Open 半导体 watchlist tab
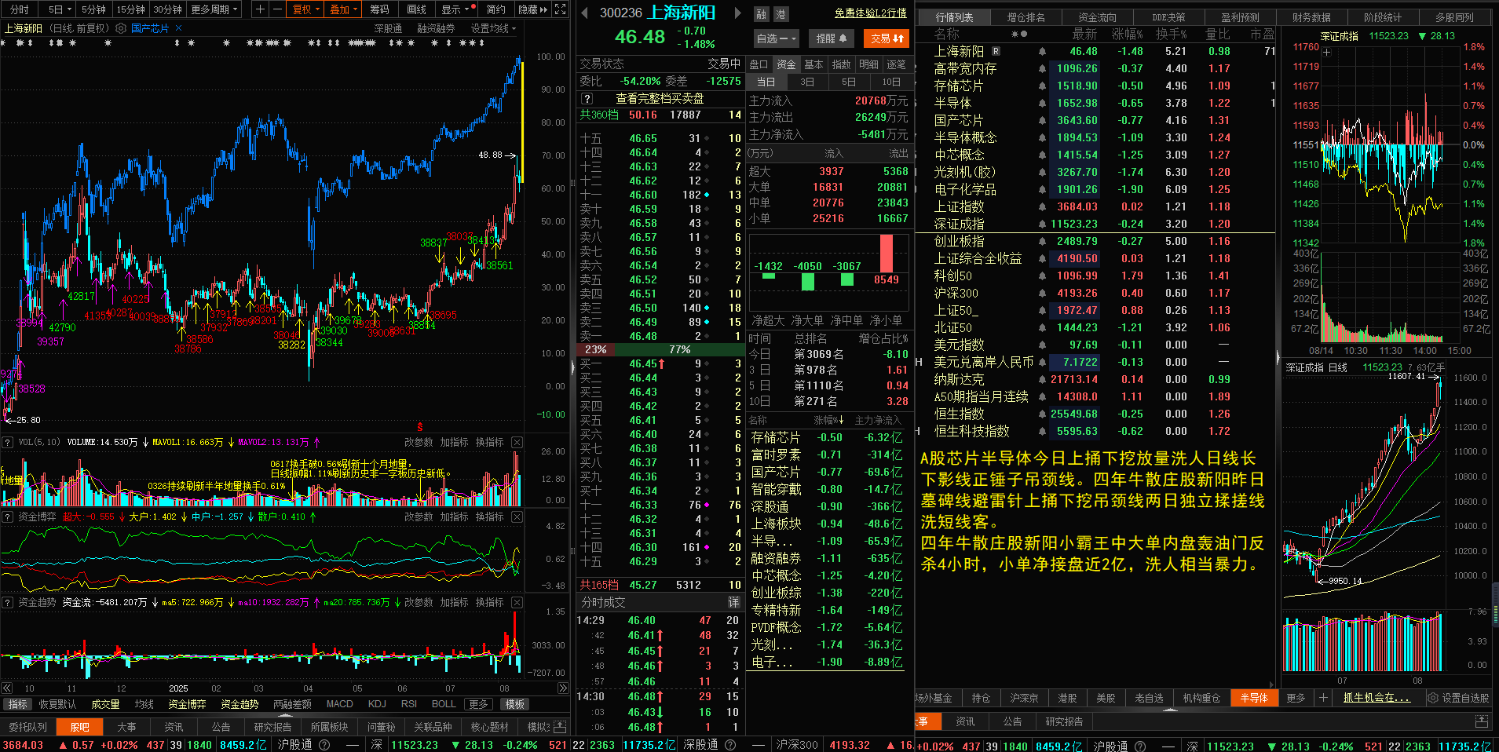 1254,698
